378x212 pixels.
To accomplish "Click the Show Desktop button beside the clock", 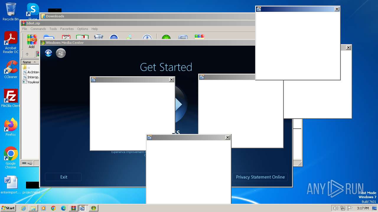I will (x=375, y=208).
